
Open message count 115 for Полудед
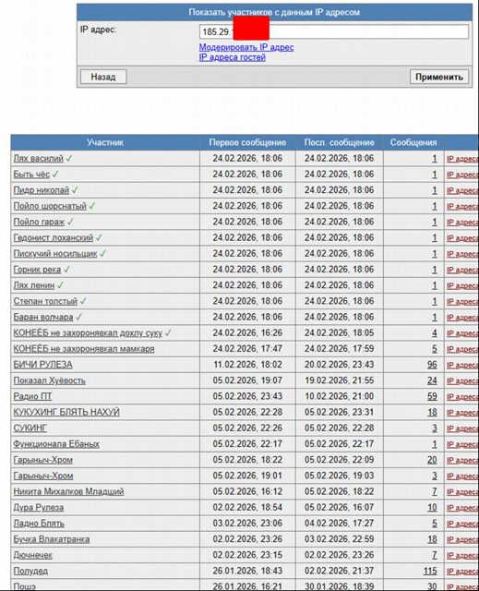[430, 571]
